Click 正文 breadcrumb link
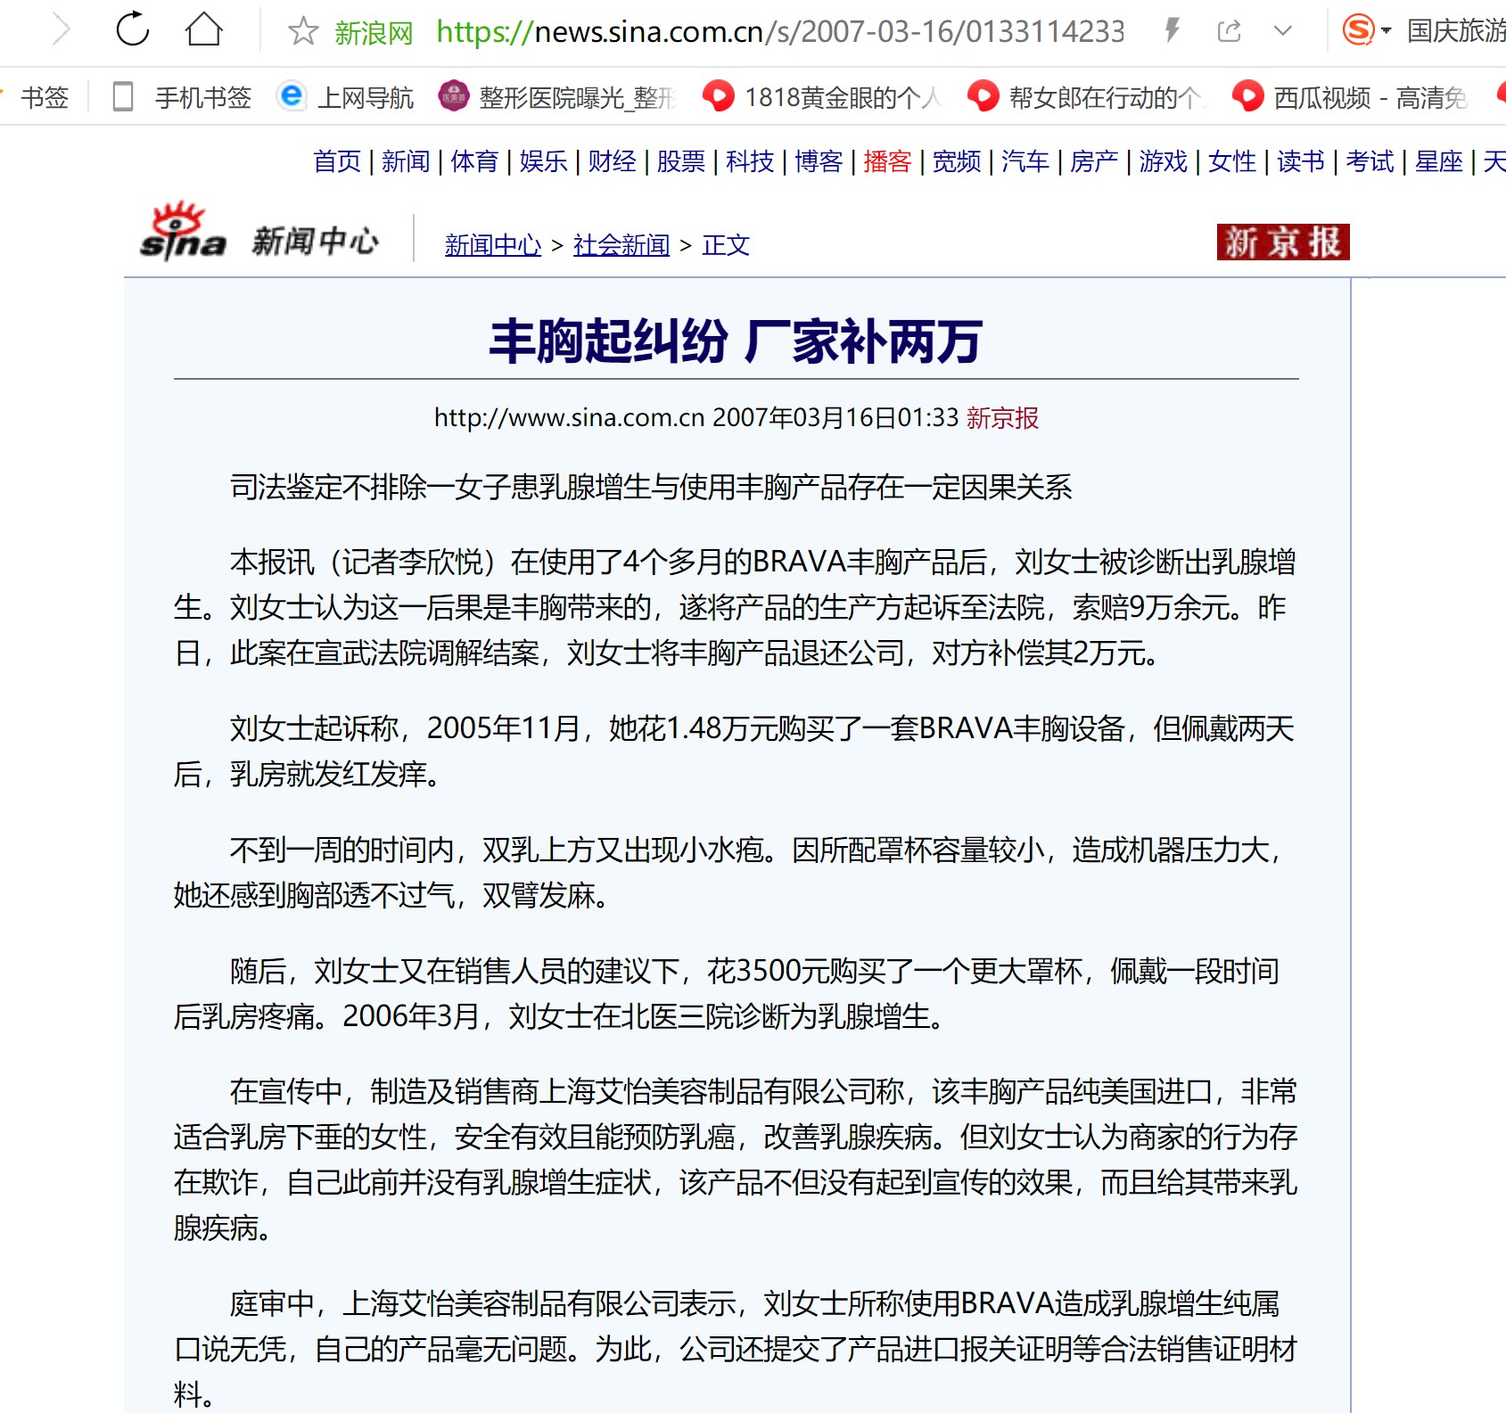1506x1413 pixels. [726, 244]
